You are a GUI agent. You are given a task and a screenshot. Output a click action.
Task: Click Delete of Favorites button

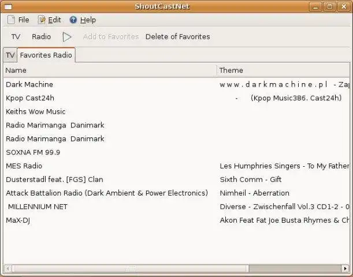(177, 37)
